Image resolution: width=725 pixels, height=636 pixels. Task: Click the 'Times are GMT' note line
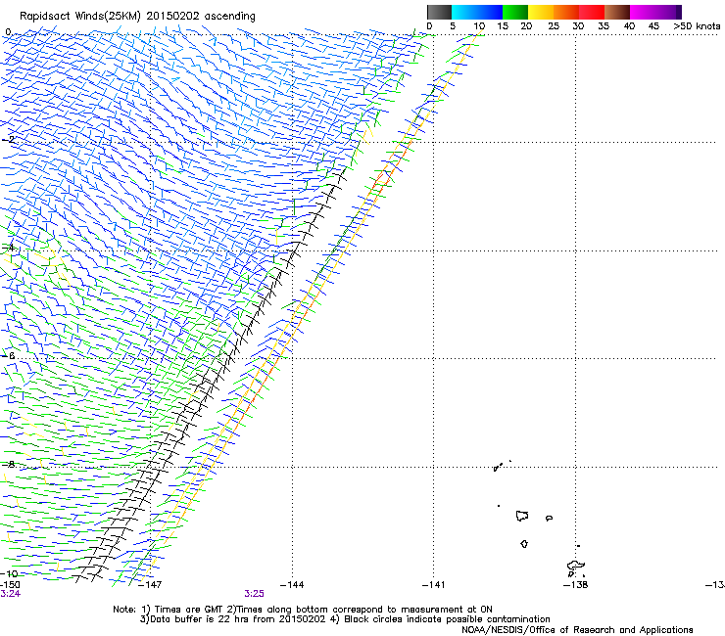click(x=303, y=610)
